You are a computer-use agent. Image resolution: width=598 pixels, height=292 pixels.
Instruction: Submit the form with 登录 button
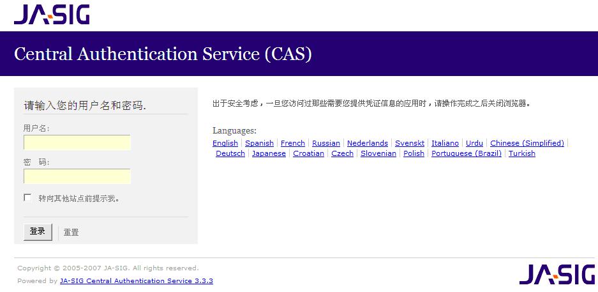[38, 232]
